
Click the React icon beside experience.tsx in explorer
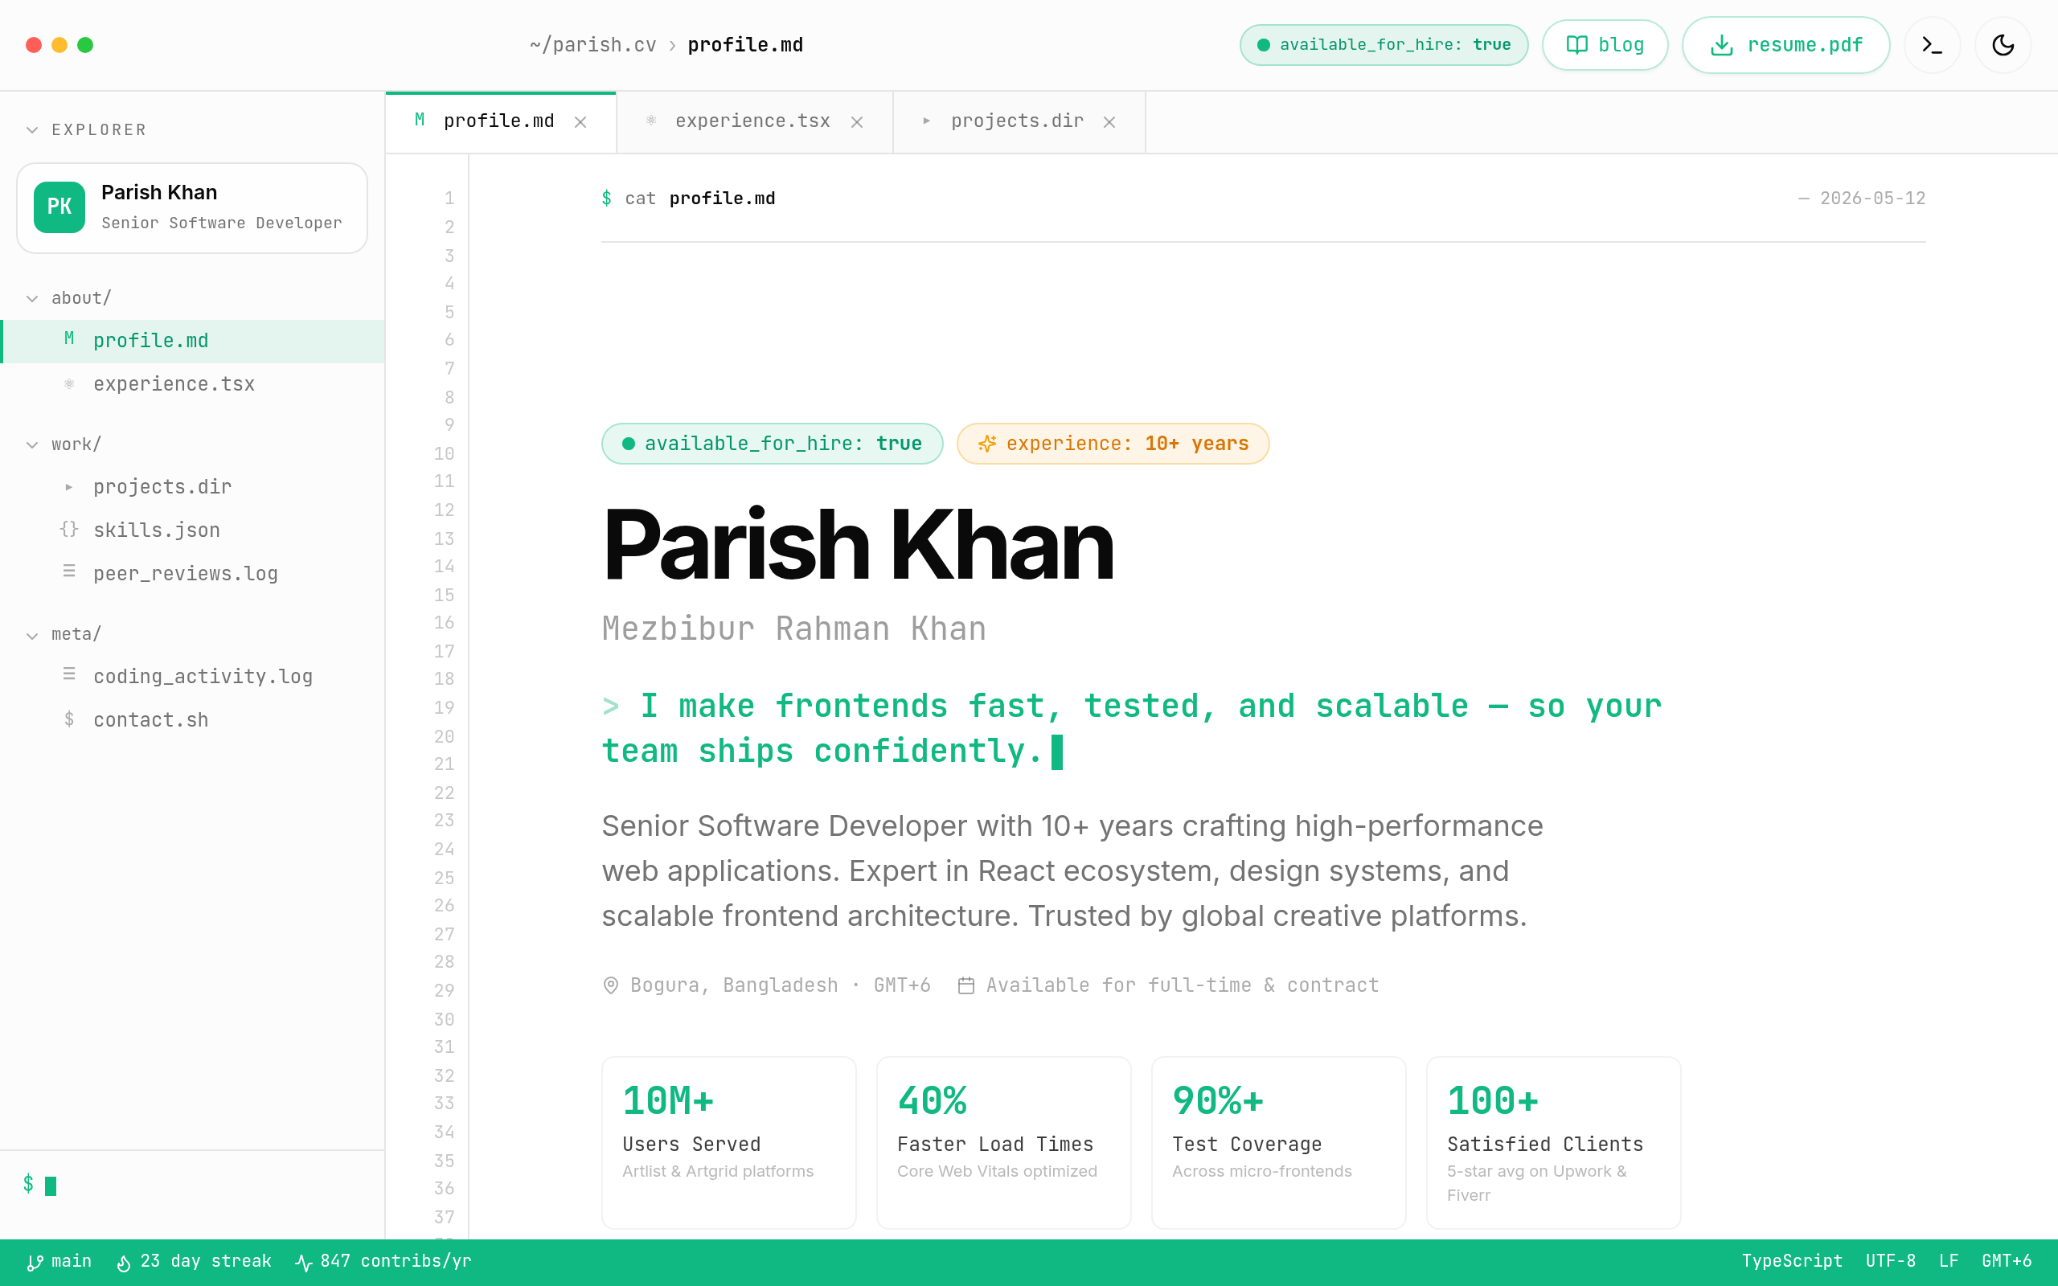pyautogui.click(x=69, y=383)
